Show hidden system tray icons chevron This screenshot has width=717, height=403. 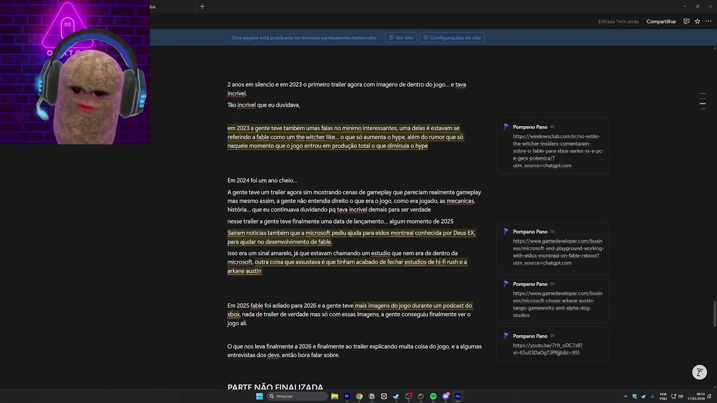tap(626, 396)
